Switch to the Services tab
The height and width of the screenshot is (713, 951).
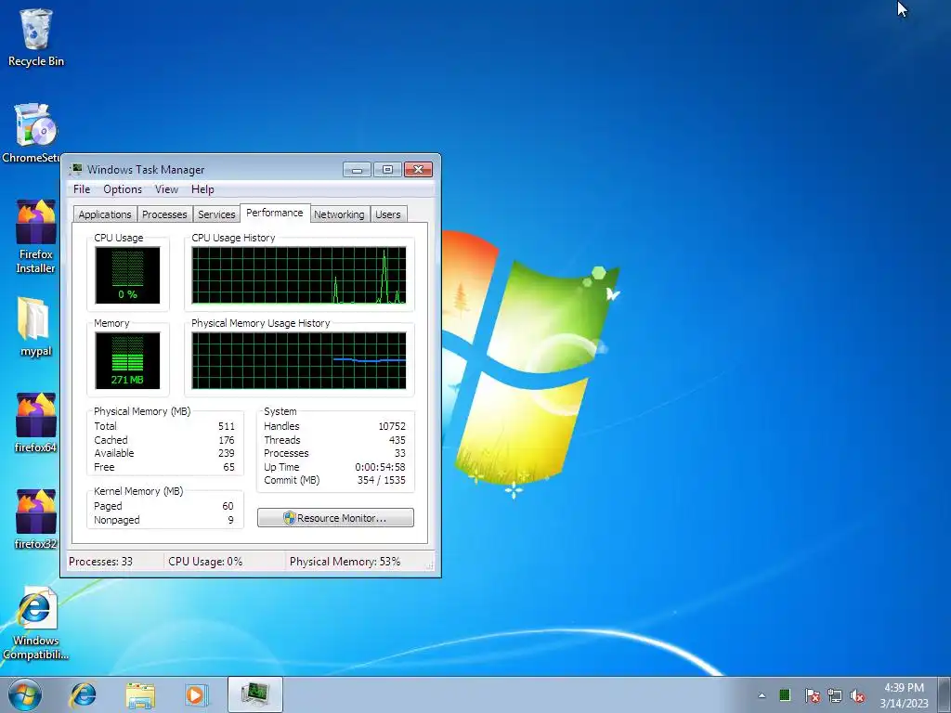[216, 214]
